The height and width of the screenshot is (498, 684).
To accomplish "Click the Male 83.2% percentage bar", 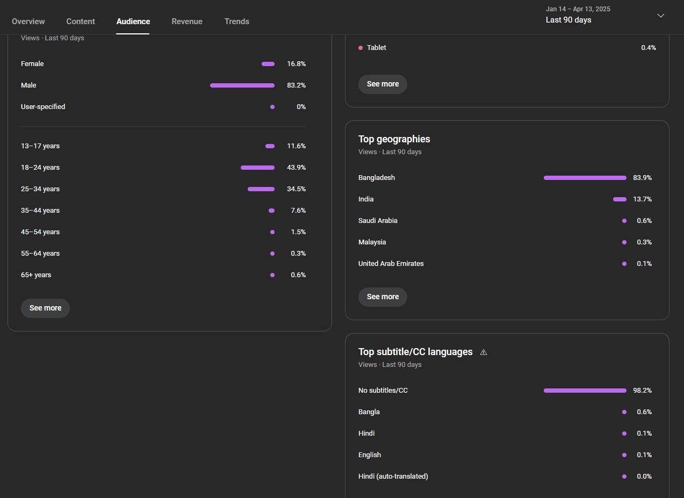I will coord(242,85).
